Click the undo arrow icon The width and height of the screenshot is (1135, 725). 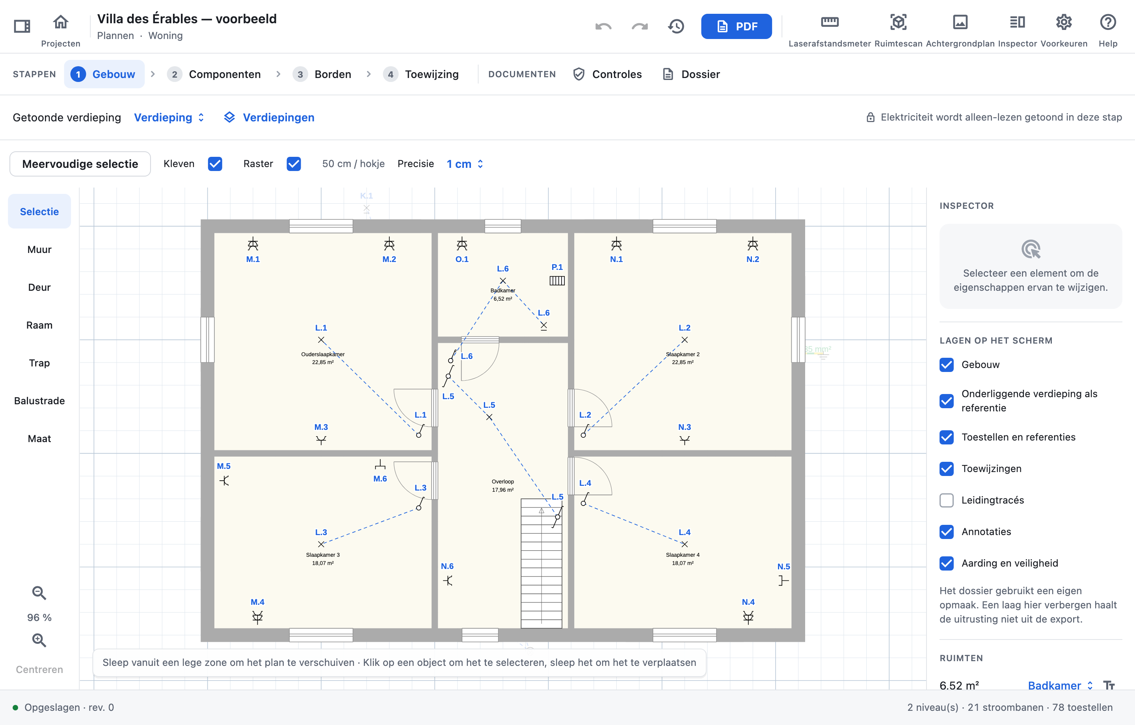coord(603,26)
